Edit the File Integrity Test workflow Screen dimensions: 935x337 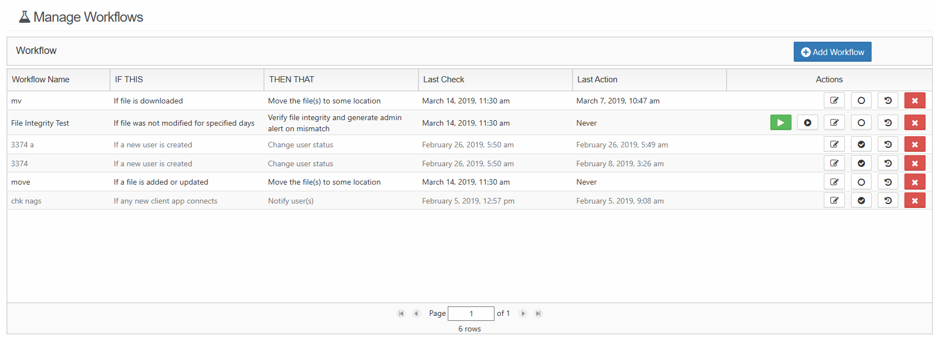pos(834,122)
